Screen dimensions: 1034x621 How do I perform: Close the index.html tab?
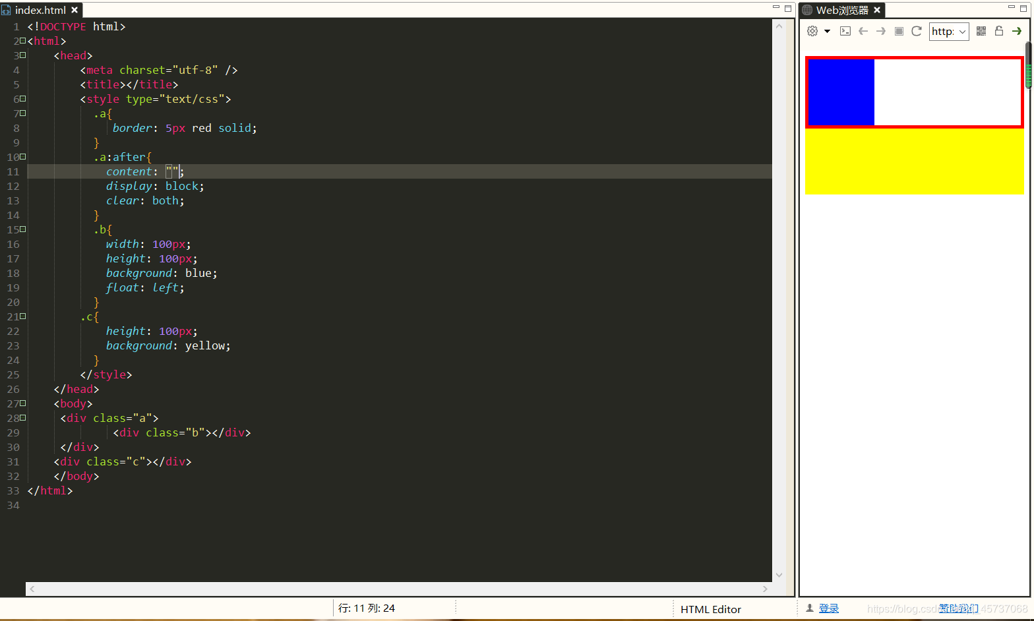[x=75, y=10]
